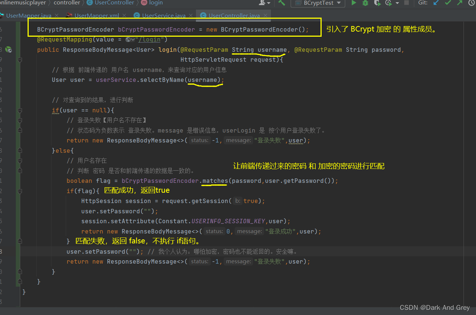Click the "登录成功" string literal
This screenshot has height=315, width=476.
pos(281,231)
